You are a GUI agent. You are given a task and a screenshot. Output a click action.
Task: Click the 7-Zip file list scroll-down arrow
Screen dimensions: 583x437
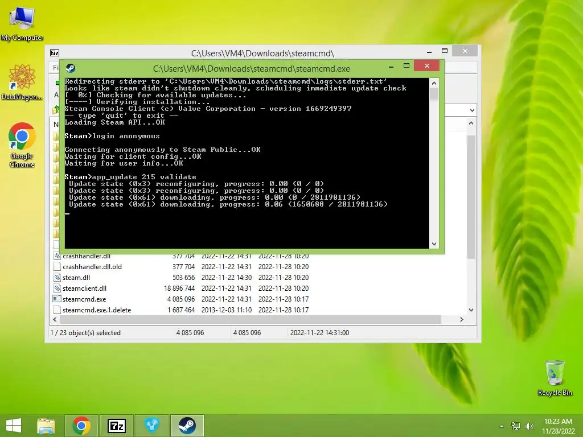(471, 310)
